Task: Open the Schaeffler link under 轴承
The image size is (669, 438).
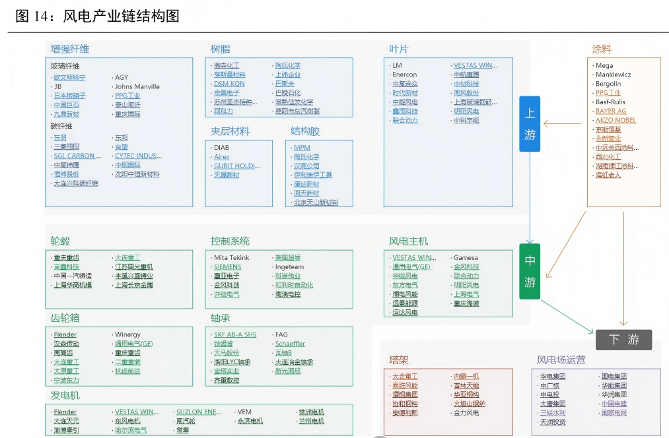Action: click(x=290, y=344)
